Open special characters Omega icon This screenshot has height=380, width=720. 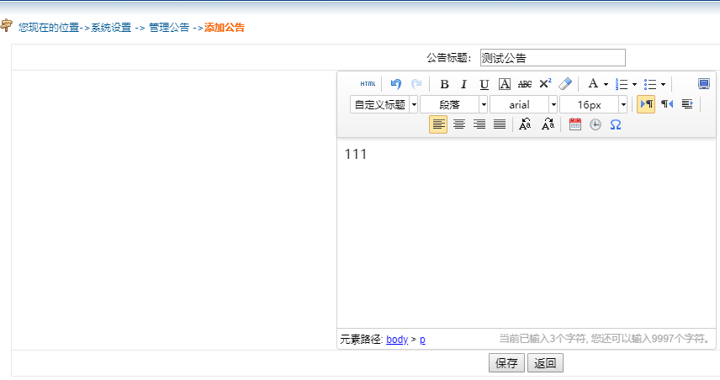coord(616,124)
